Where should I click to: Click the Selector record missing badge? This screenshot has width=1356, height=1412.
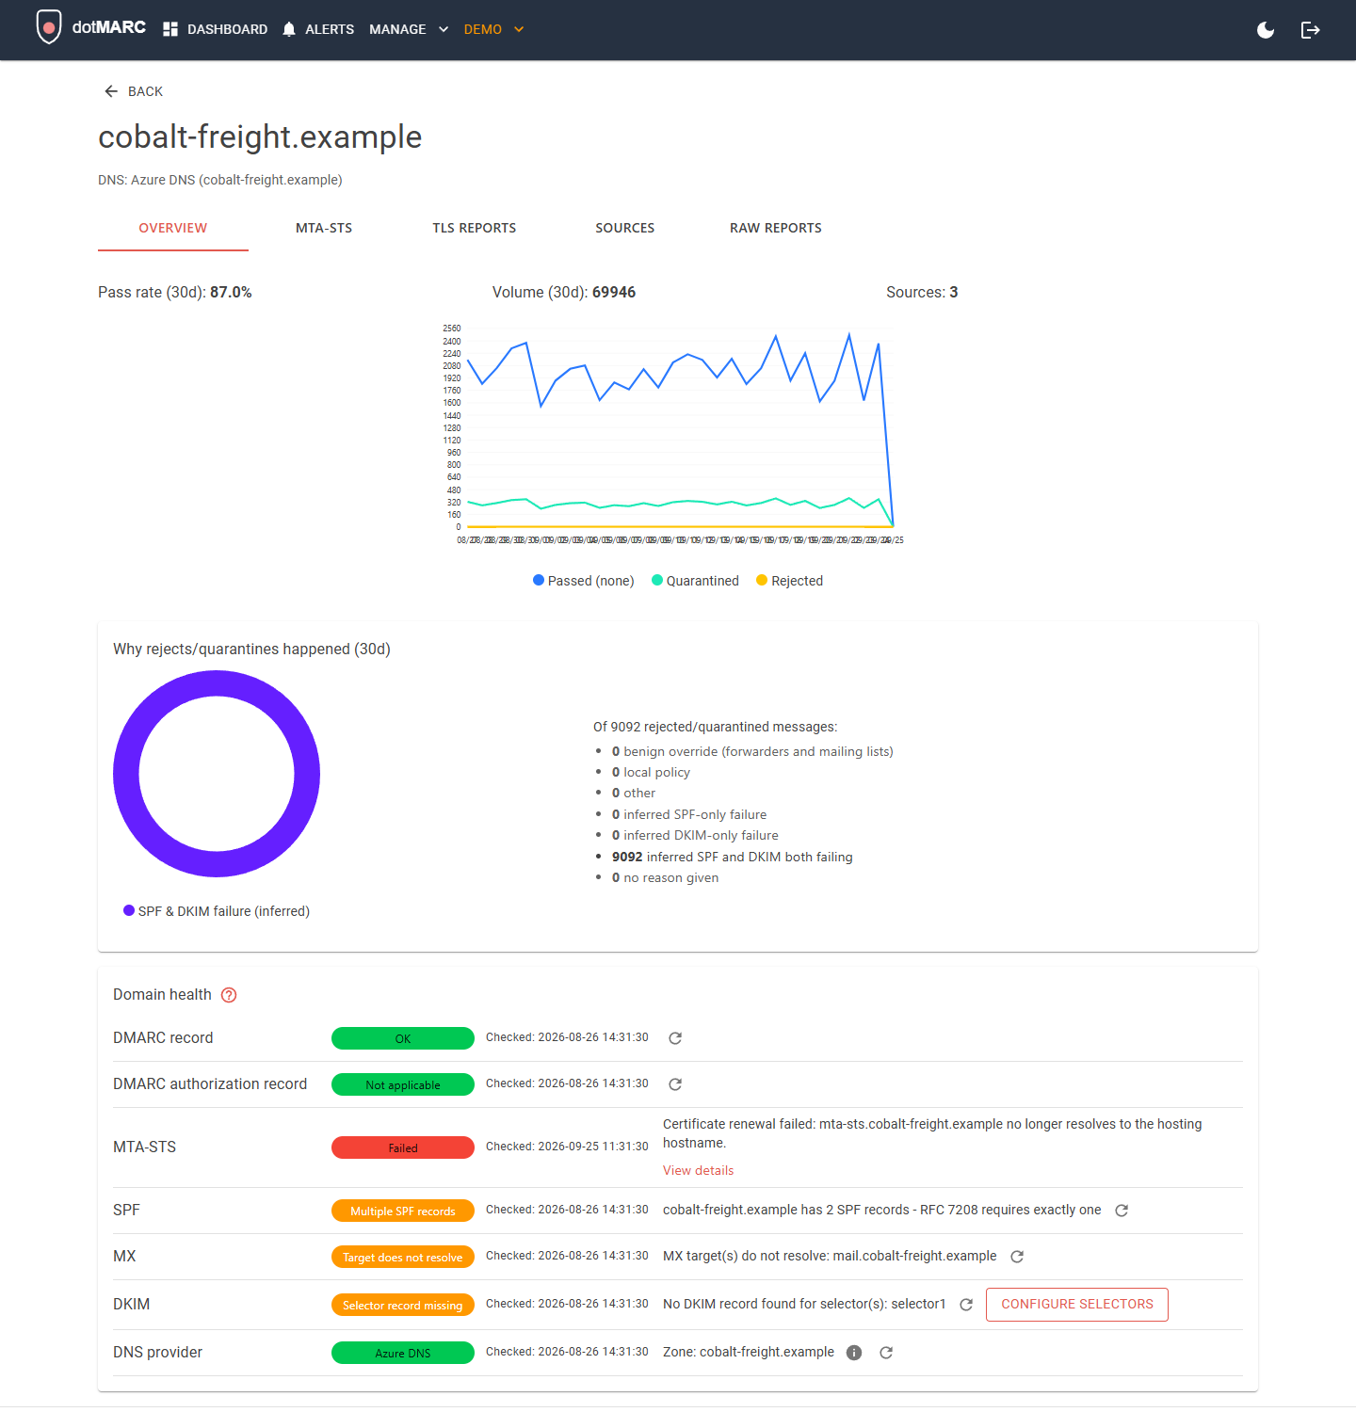pyautogui.click(x=403, y=1305)
